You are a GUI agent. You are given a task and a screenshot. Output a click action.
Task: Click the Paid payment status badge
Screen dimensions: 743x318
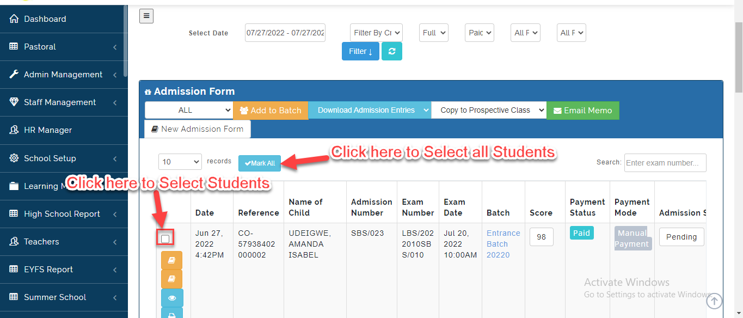click(x=581, y=233)
